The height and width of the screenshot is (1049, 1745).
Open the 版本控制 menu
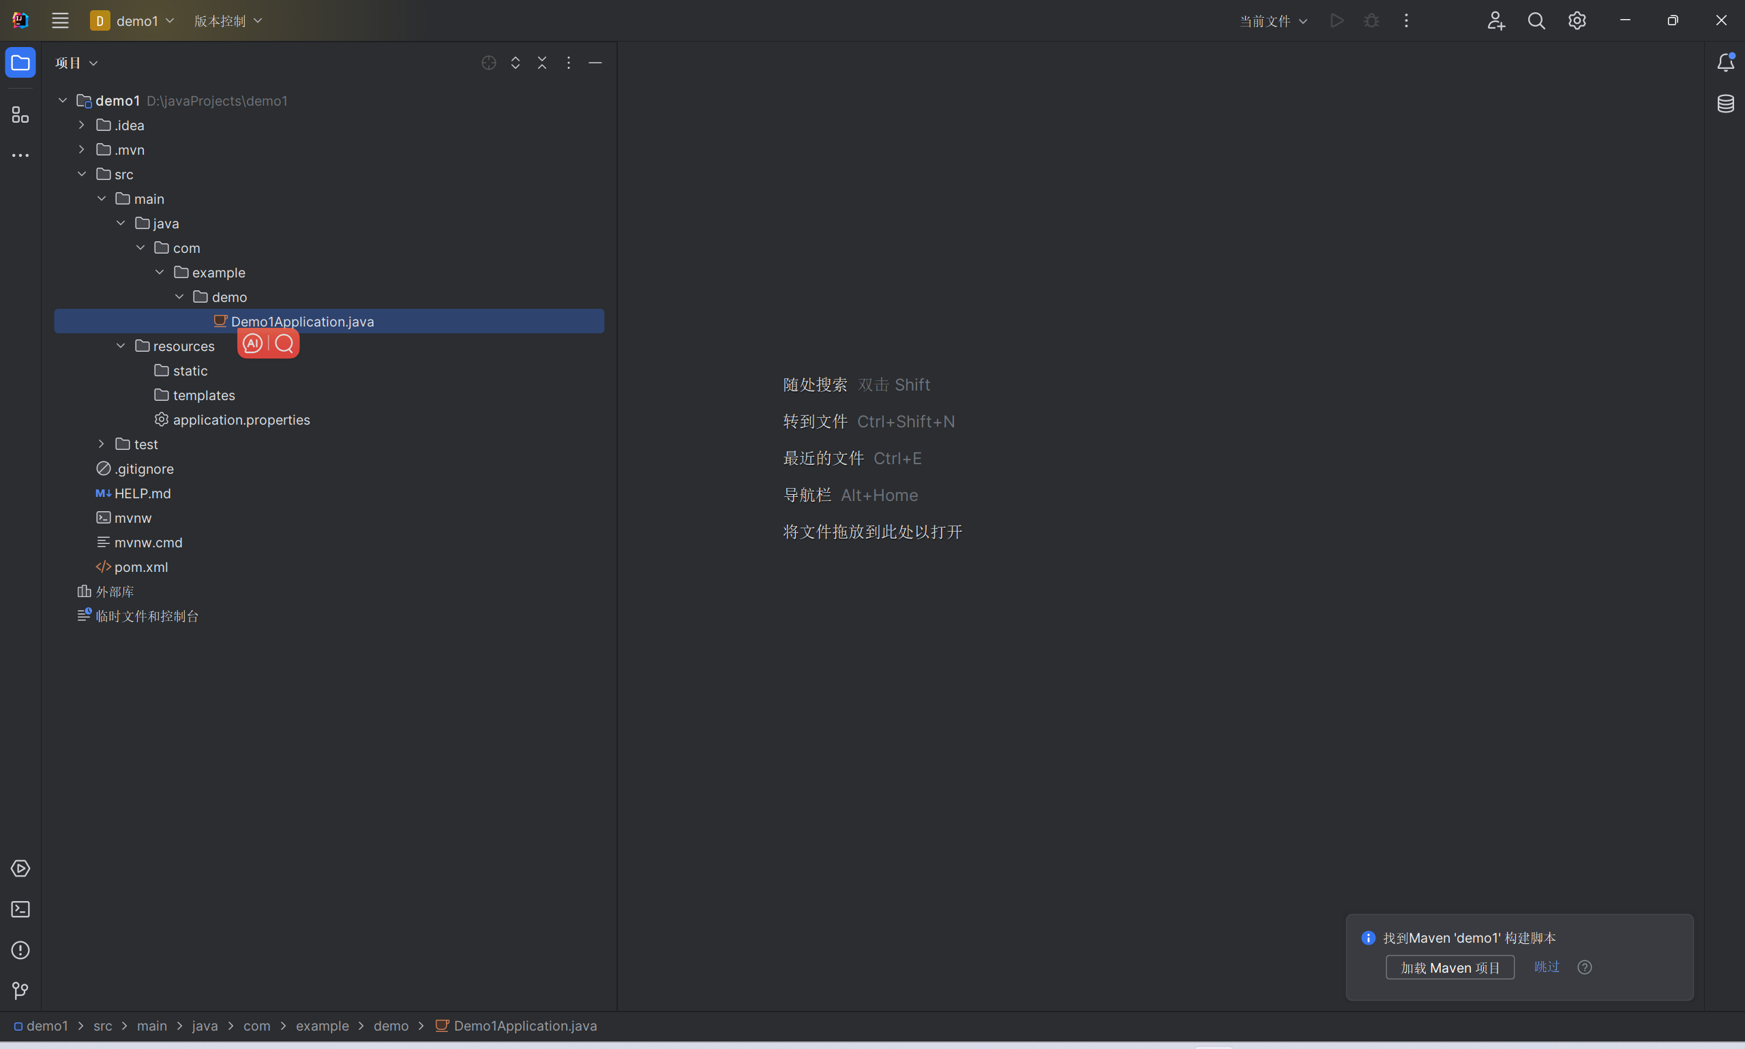pyautogui.click(x=228, y=21)
